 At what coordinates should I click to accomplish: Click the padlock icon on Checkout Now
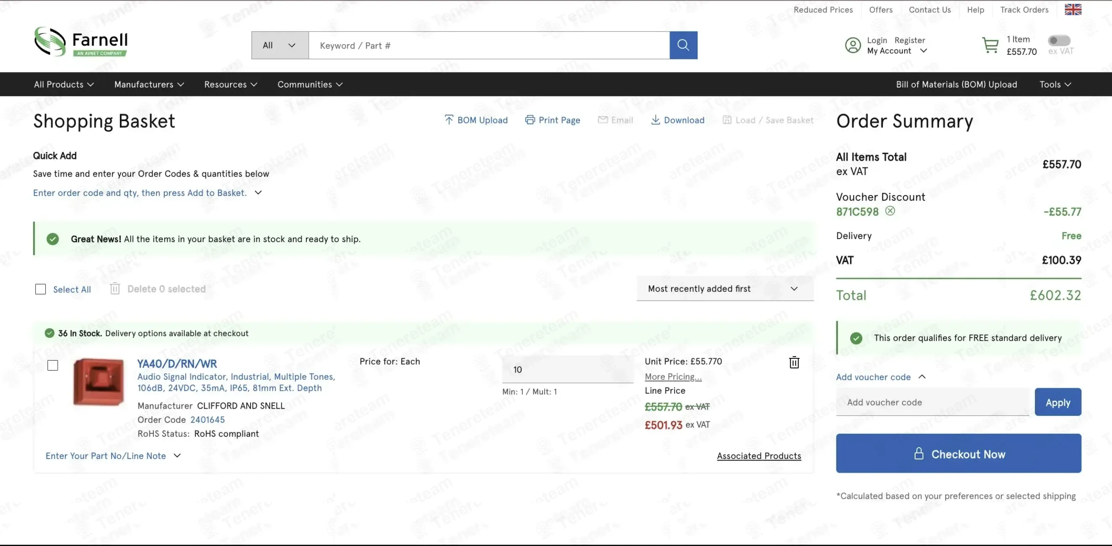point(918,453)
